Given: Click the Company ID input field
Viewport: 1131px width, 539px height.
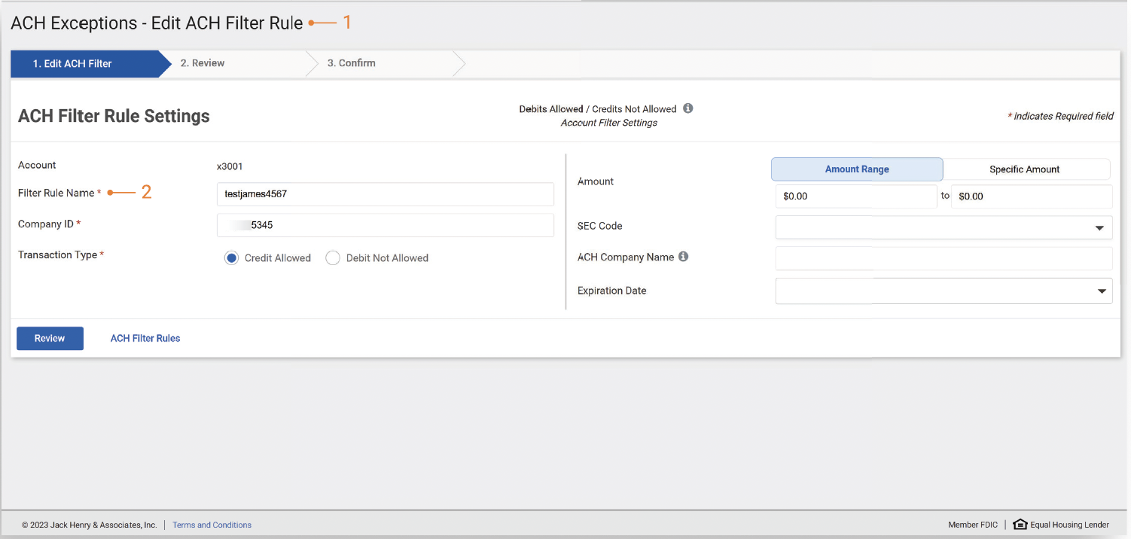Looking at the screenshot, I should tap(385, 225).
